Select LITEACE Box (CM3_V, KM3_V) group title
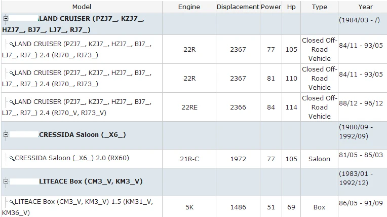The width and height of the screenshot is (387, 217). coord(91,182)
